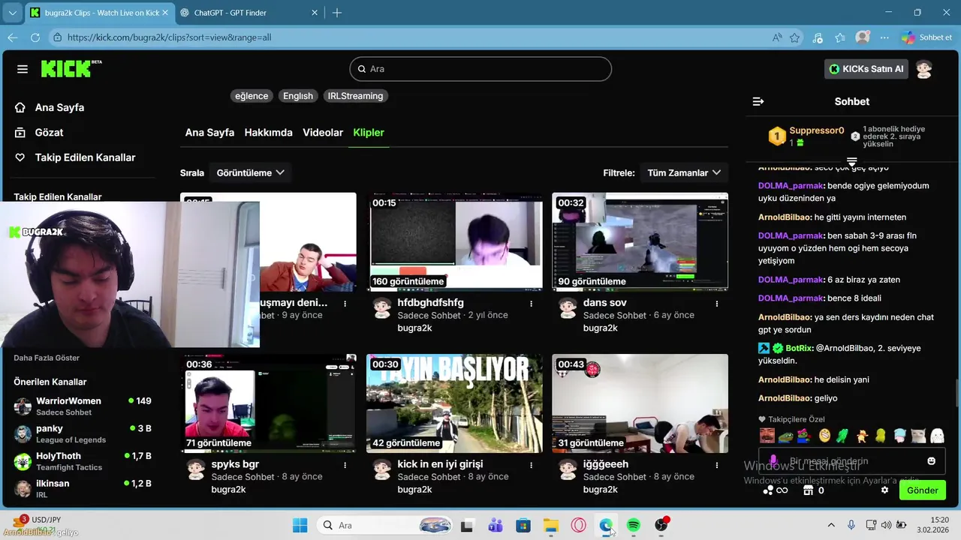Open ilkinsan recommended channel
The image size is (961, 540).
[83, 489]
